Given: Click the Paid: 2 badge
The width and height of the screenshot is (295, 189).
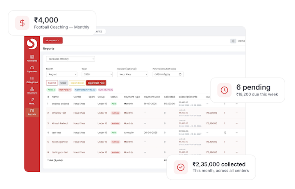Looking at the screenshot, I should pos(51,90).
